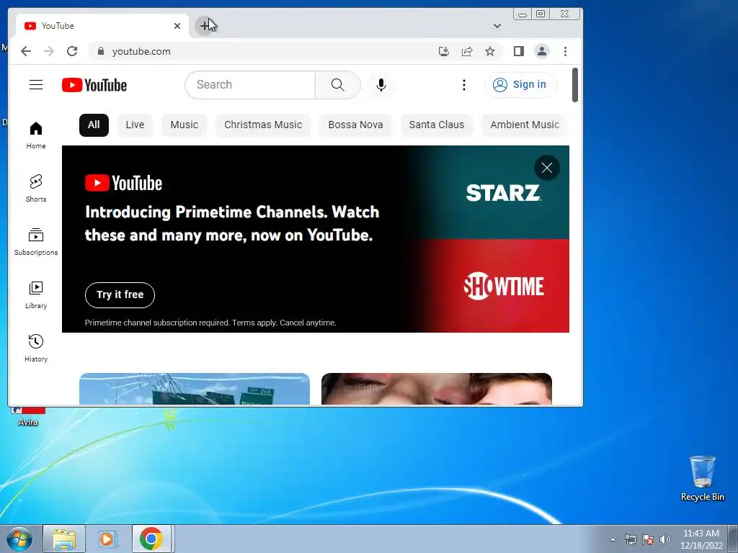Viewport: 738px width, 553px height.
Task: Click the forward navigation arrow
Action: click(49, 51)
